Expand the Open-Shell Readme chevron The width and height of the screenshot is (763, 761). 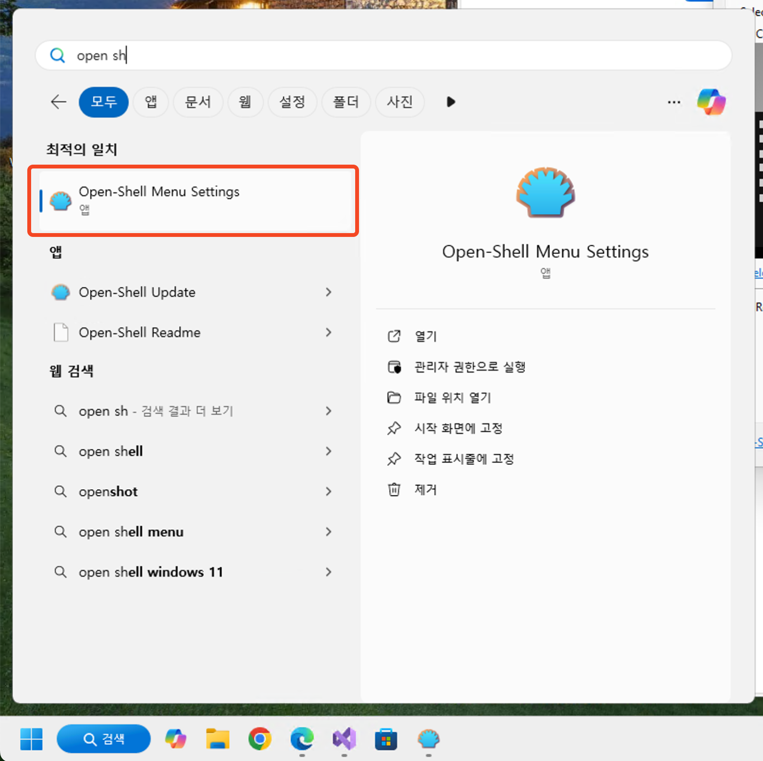point(328,332)
